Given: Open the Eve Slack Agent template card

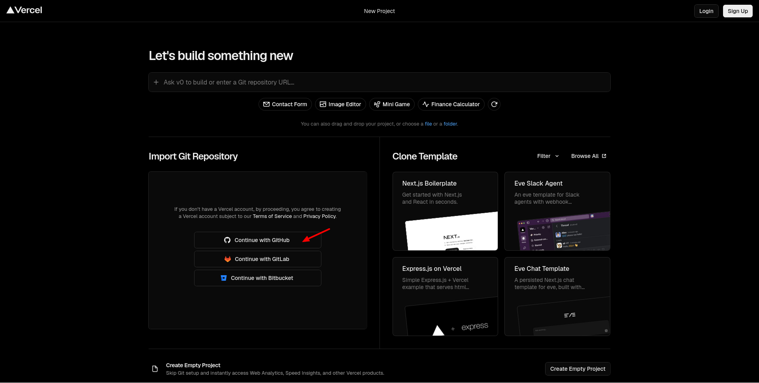Looking at the screenshot, I should point(557,211).
